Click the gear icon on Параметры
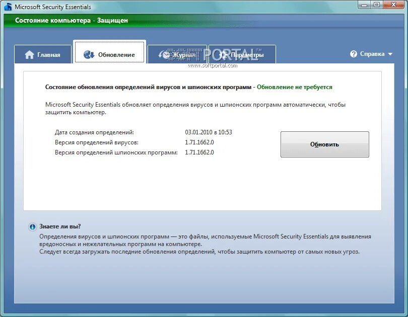The image size is (408, 317). 223,54
